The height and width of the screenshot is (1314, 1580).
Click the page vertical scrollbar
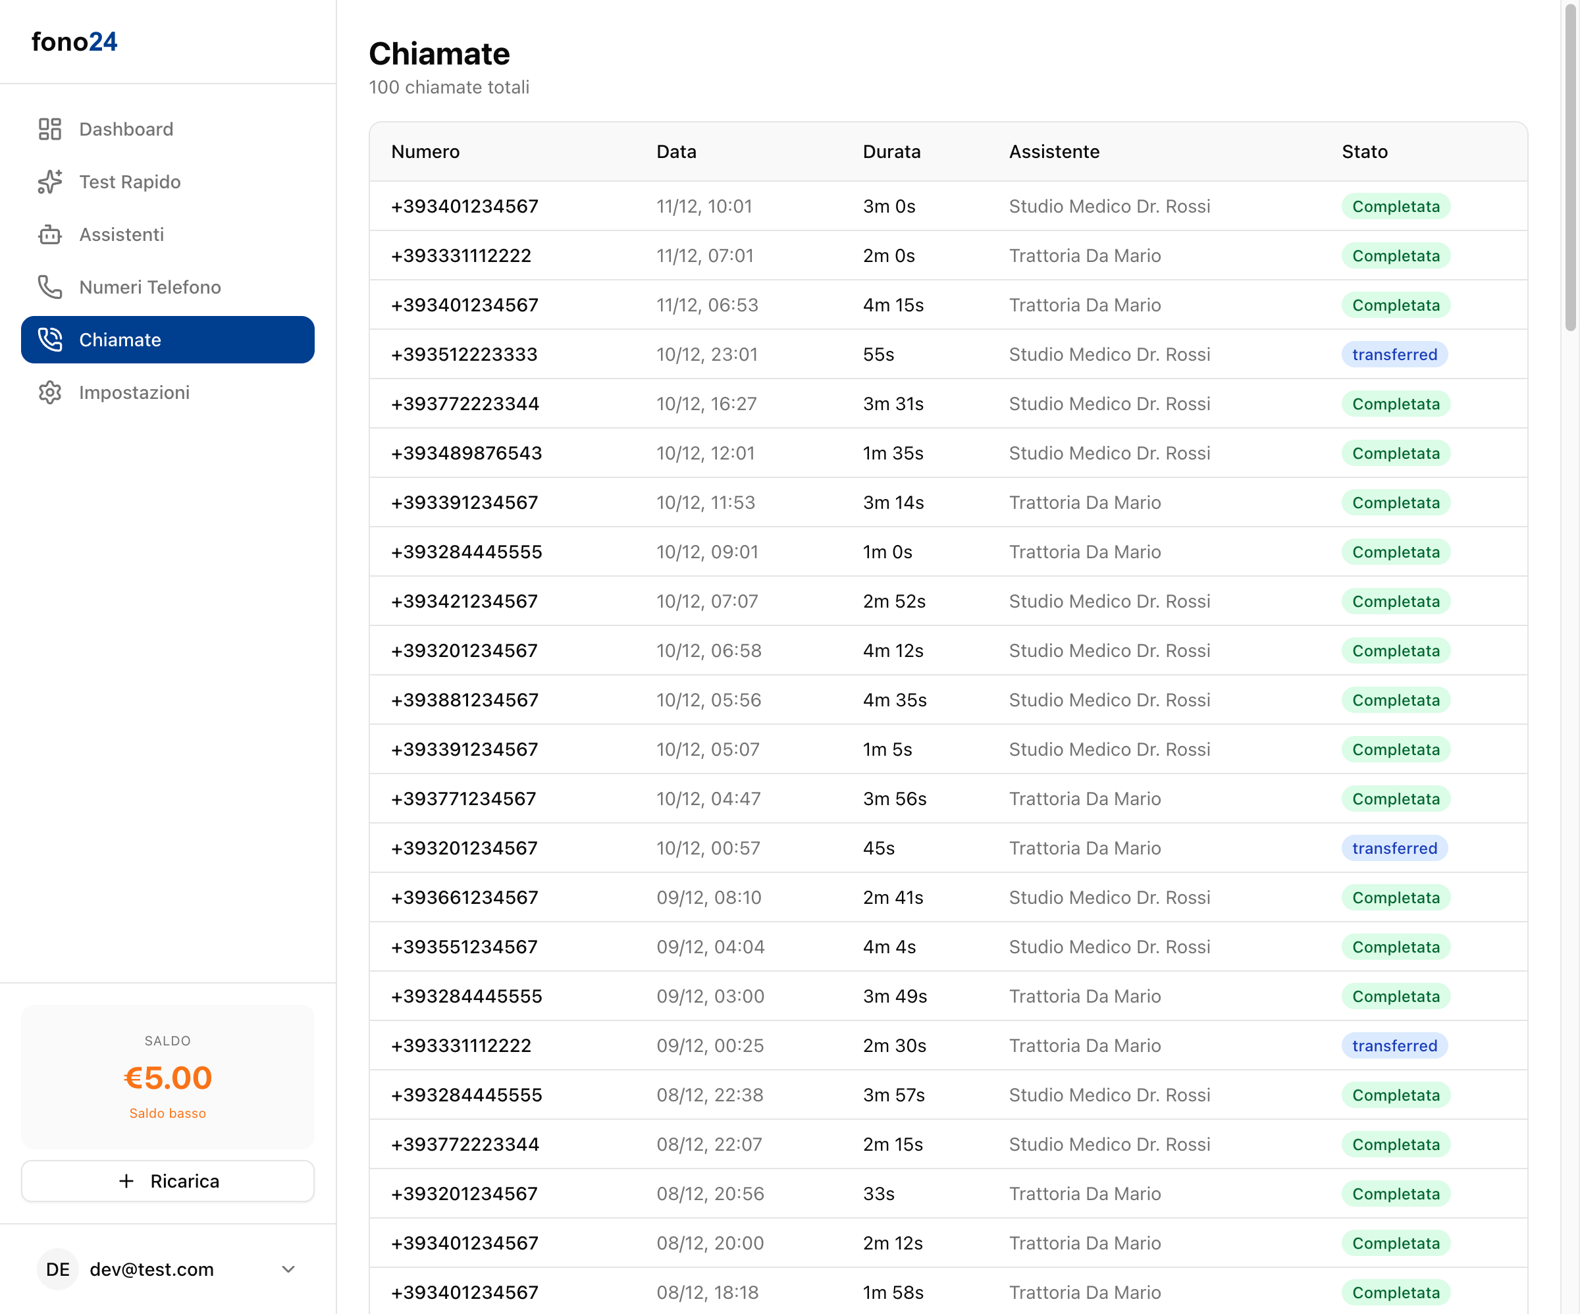point(1570,166)
